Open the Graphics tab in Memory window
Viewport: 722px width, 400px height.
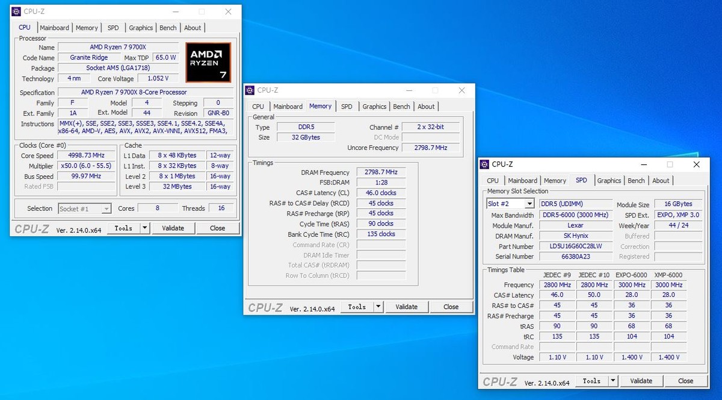pos(374,107)
